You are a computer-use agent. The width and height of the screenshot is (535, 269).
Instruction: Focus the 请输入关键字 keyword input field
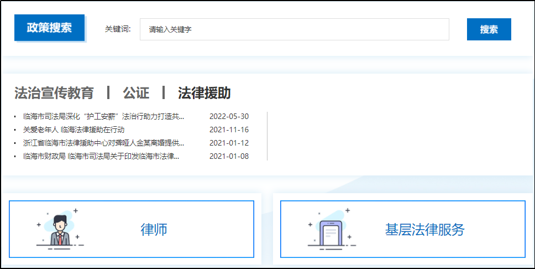pyautogui.click(x=295, y=29)
